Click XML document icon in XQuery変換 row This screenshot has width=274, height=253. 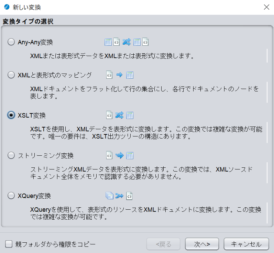coord(129,196)
